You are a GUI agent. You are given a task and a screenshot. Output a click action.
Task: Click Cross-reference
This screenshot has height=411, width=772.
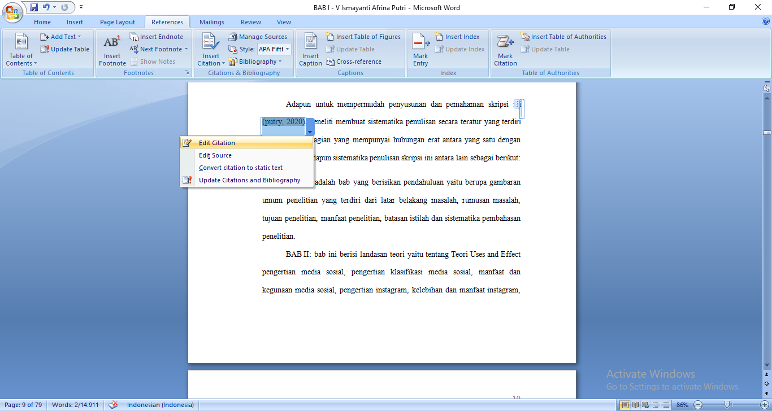click(354, 62)
